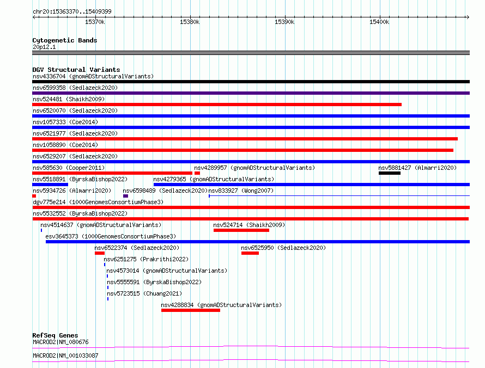Open nsv5532552 (ByrskaBishop2022) label
The height and width of the screenshot is (368, 485).
click(80, 213)
